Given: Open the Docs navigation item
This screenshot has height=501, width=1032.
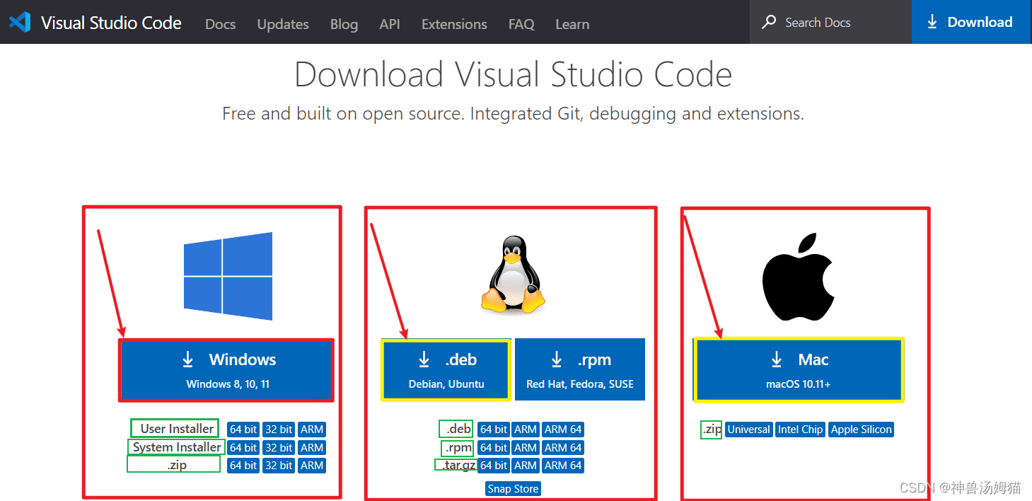Looking at the screenshot, I should coord(220,24).
